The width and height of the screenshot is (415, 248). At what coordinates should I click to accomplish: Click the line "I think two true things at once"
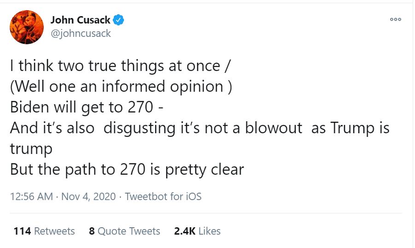coord(115,66)
